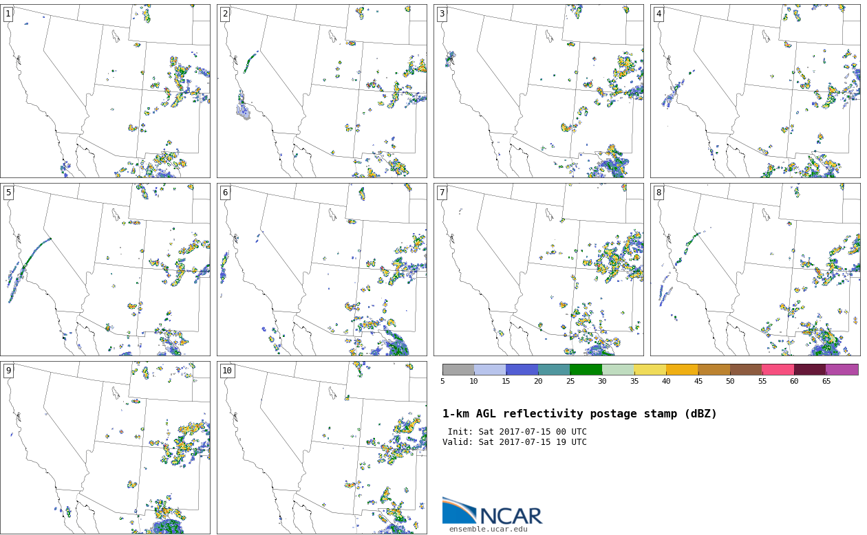Screen dimensions: 867x535
Task: Click the colorbar tick label 5
Action: tap(442, 382)
